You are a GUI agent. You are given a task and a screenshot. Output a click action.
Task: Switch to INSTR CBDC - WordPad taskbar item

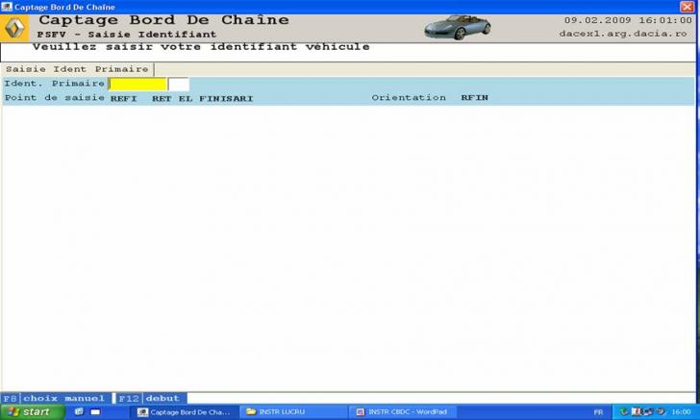click(x=402, y=412)
